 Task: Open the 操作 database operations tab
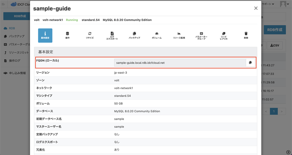tap(68, 35)
